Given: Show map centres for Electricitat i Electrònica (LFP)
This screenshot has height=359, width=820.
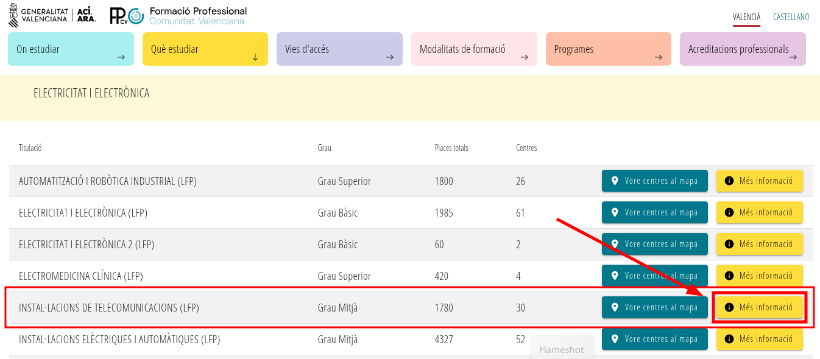Looking at the screenshot, I should (x=654, y=212).
